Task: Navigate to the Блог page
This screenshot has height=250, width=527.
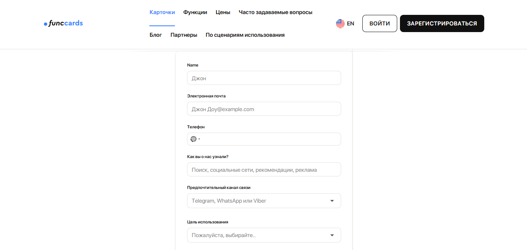Action: point(156,34)
